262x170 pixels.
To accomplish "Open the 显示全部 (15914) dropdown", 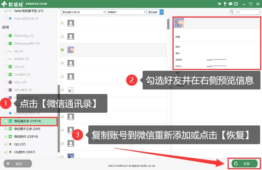I will pos(83,12).
